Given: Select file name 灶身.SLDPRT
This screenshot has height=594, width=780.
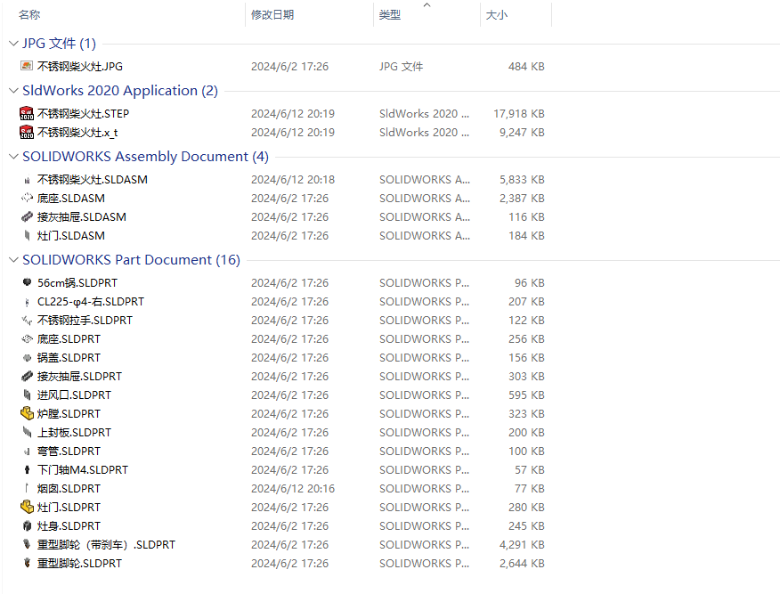Looking at the screenshot, I should 69,525.
